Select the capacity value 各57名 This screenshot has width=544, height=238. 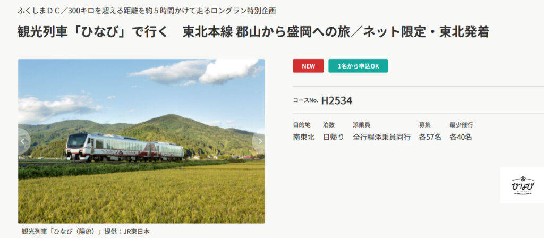[430, 137]
